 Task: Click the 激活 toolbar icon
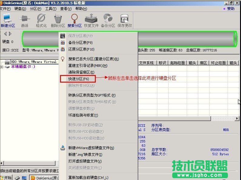click(x=24, y=18)
